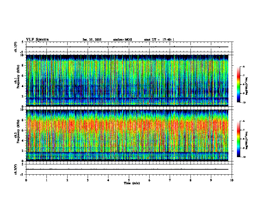261x202 pixels.
Task: Click the "Time (min)" x-axis label
Action: click(132, 183)
